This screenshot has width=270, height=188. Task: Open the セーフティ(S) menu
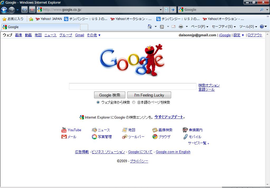(x=224, y=27)
